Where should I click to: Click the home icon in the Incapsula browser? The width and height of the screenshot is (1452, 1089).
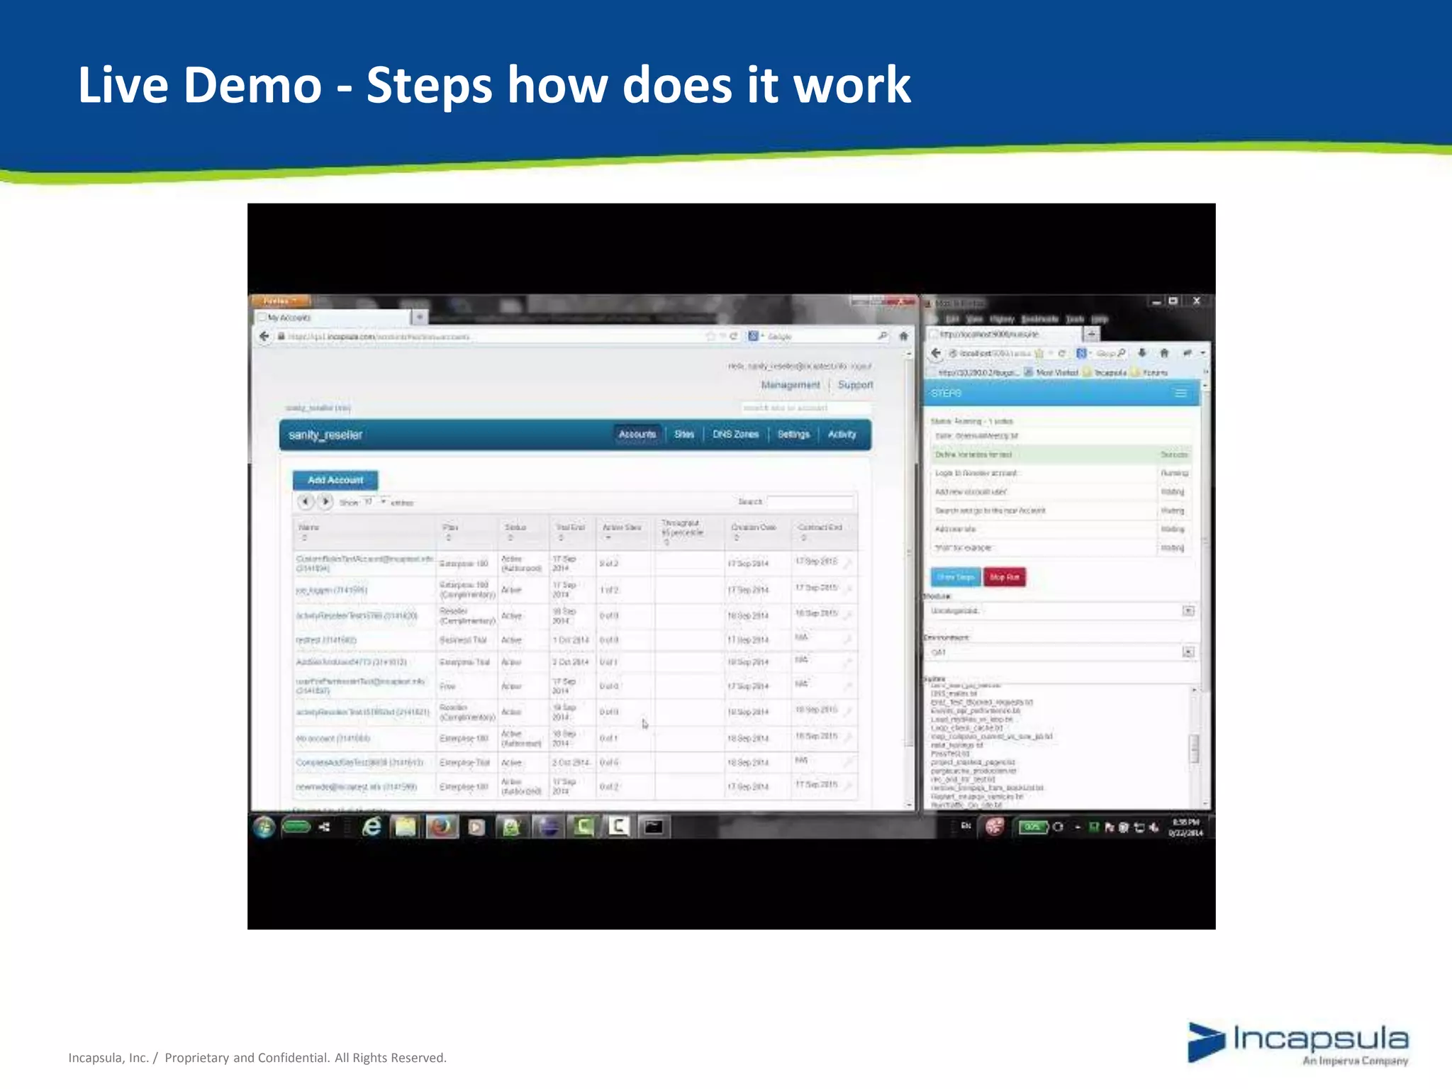[x=903, y=336]
